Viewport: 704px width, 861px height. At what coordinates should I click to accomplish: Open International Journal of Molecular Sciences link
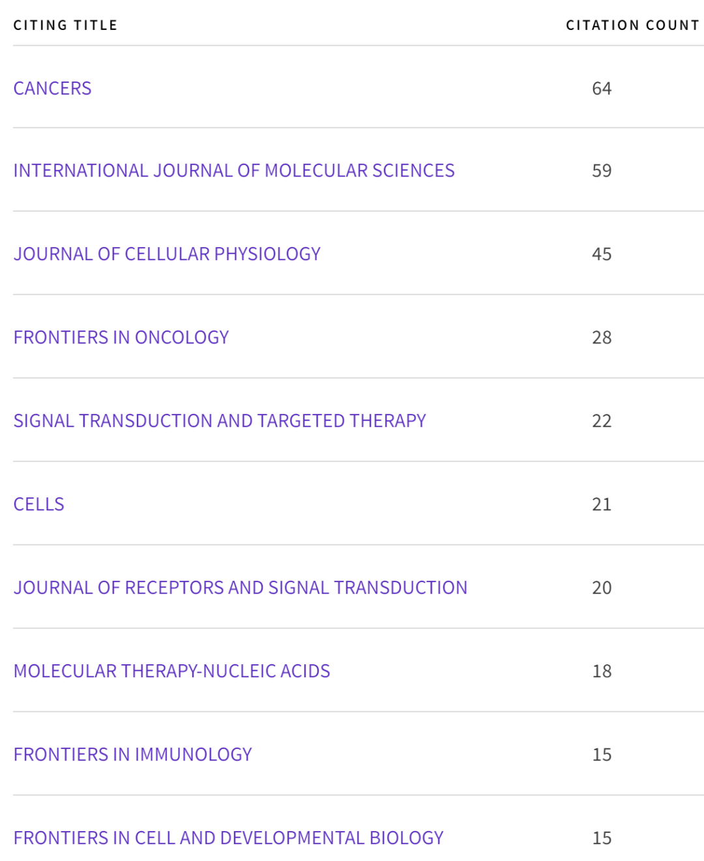234,170
